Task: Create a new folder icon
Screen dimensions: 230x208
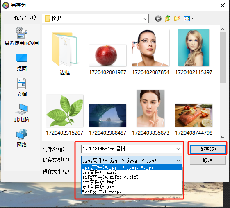Action: click(x=177, y=18)
